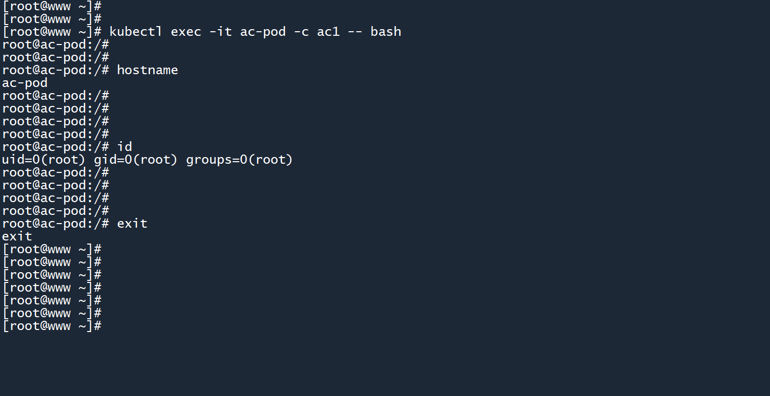Click the exit output line below the command
The image size is (770, 396).
tap(17, 236)
